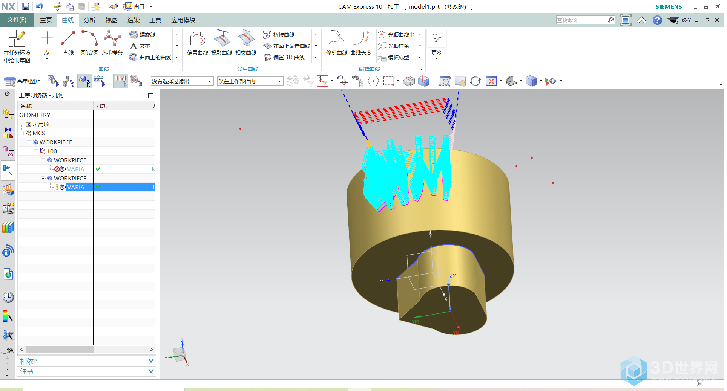Image resolution: width=727 pixels, height=391 pixels.
Task: Open the 文件(F) menu
Action: pyautogui.click(x=17, y=20)
